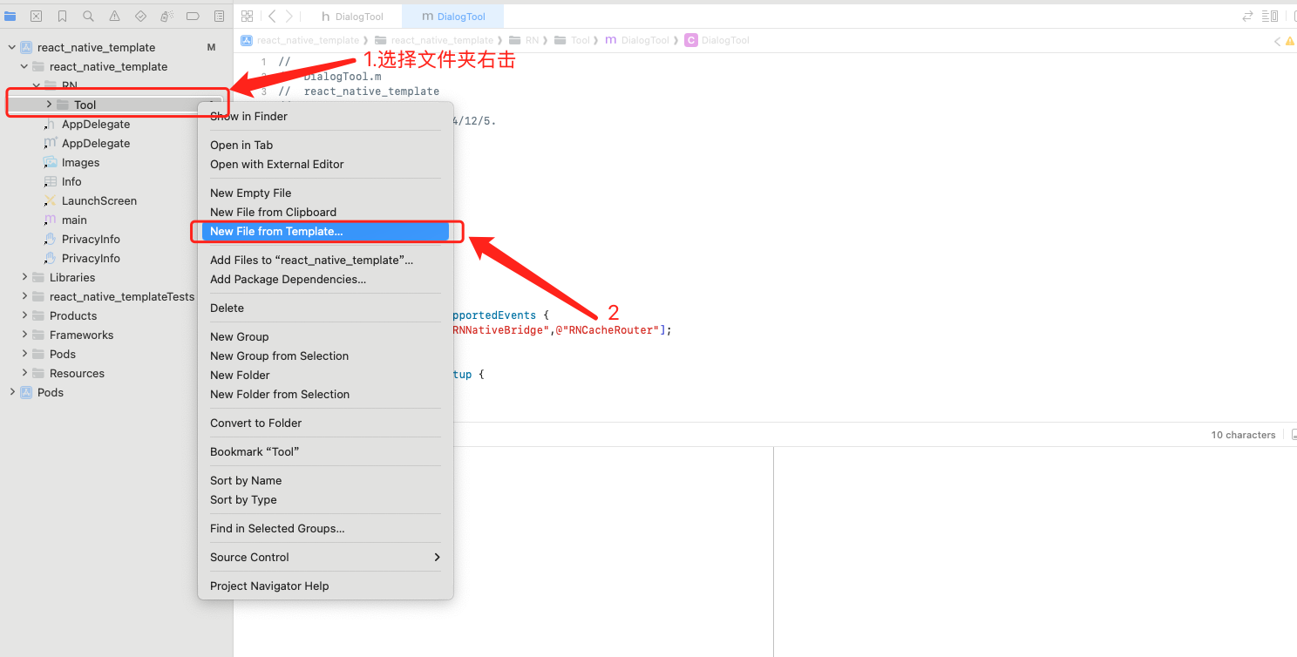Viewport: 1297px width, 657px height.
Task: Click the swap arrows editor icon
Action: [1247, 17]
